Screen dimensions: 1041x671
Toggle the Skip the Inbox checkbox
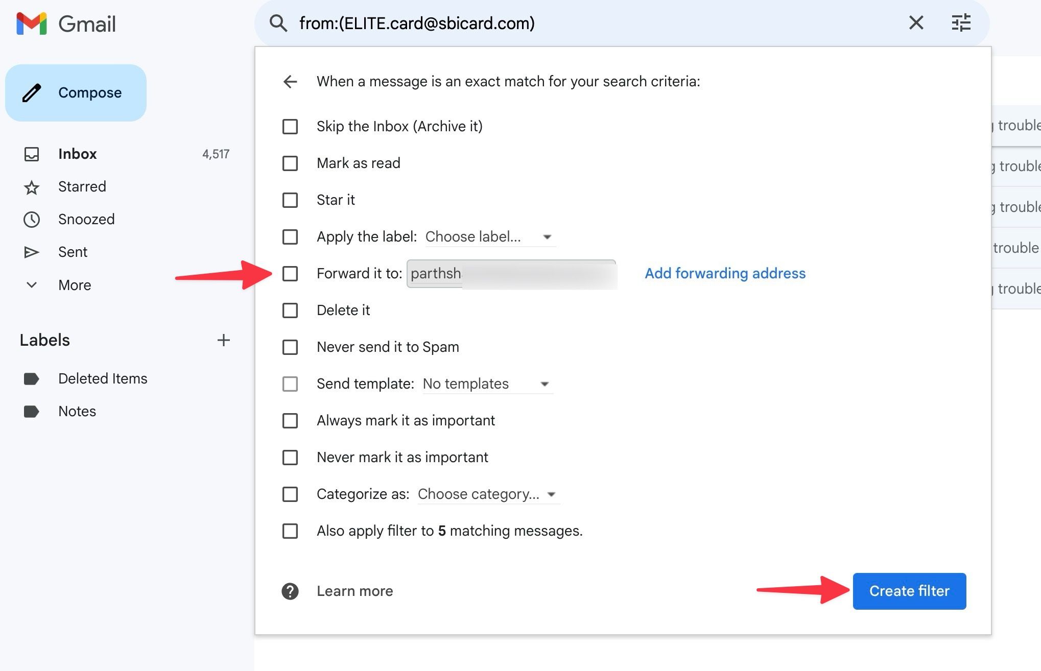[x=291, y=126]
